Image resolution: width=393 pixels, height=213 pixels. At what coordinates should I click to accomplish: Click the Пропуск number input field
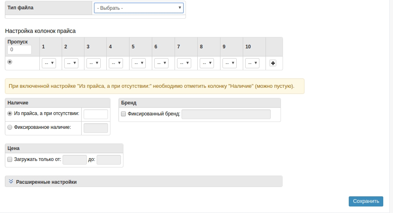click(x=19, y=50)
